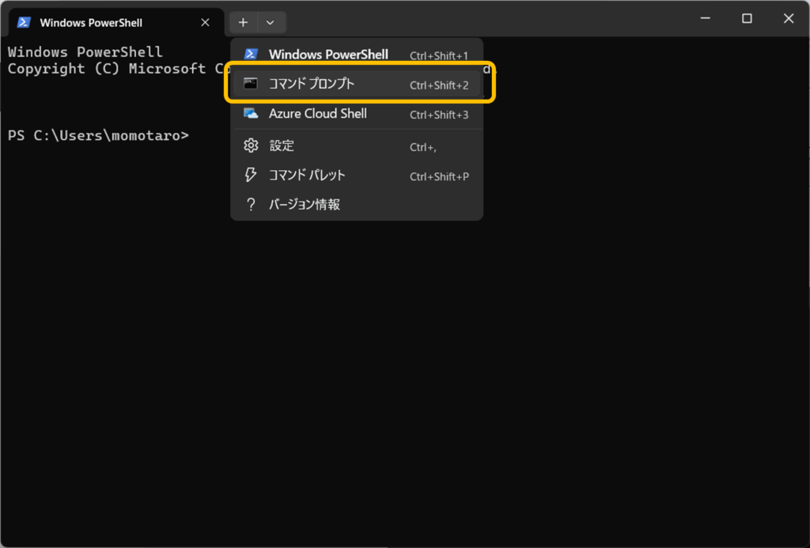Select the Windows PowerShell tab
Image resolution: width=810 pixels, height=548 pixels.
coord(116,22)
